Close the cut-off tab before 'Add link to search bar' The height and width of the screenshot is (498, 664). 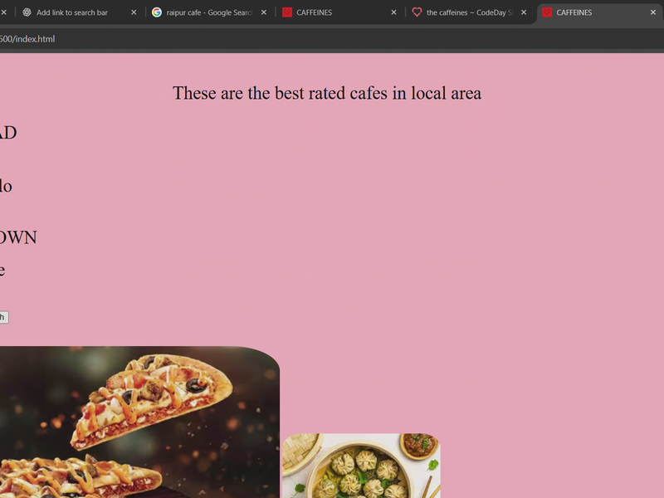3,12
